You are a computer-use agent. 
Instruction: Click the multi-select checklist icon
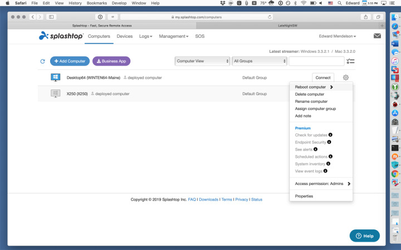(x=350, y=61)
